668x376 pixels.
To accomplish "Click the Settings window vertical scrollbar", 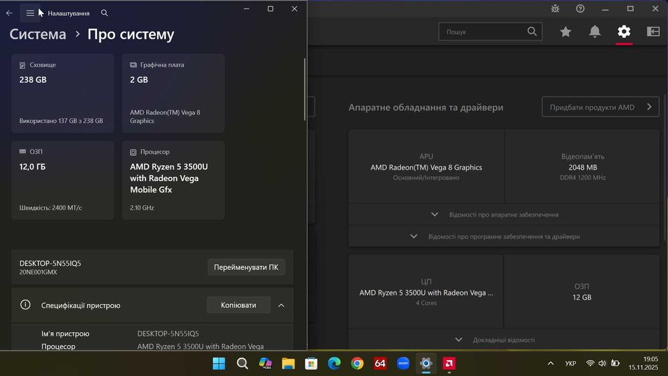I will tap(305, 89).
